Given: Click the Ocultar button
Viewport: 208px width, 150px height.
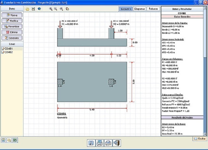Looking at the screenshot, I should 200,139.
